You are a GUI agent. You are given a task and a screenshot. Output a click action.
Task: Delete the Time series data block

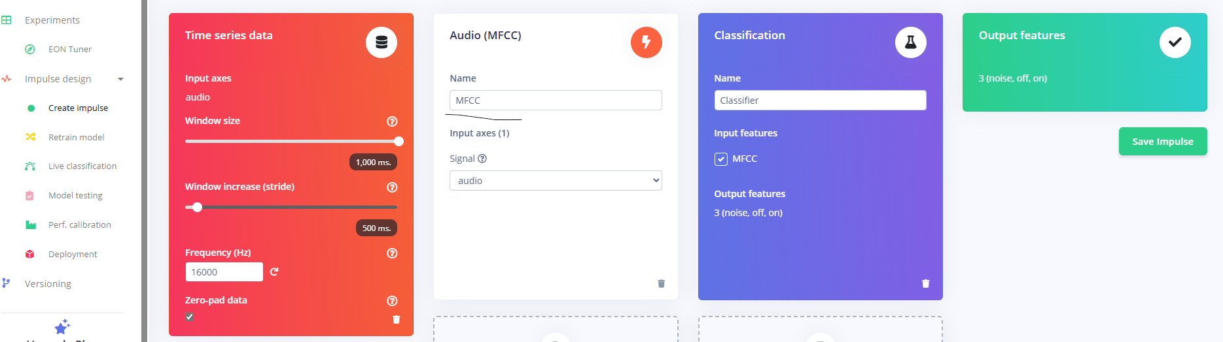pyautogui.click(x=396, y=319)
